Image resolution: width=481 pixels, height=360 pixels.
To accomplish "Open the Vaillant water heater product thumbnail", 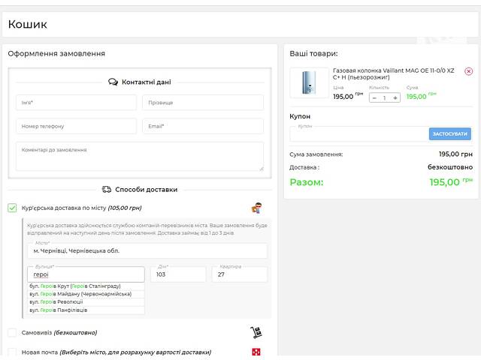I will tap(309, 82).
